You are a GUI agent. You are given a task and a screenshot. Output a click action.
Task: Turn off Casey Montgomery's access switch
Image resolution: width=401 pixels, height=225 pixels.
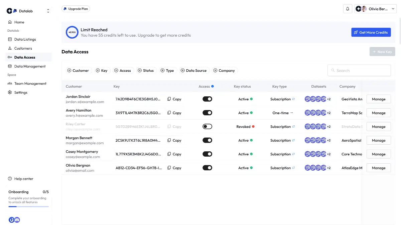(x=207, y=154)
